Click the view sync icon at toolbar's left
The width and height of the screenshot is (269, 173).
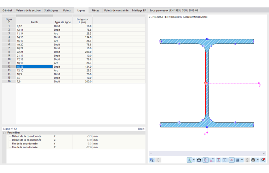[x=151, y=160]
